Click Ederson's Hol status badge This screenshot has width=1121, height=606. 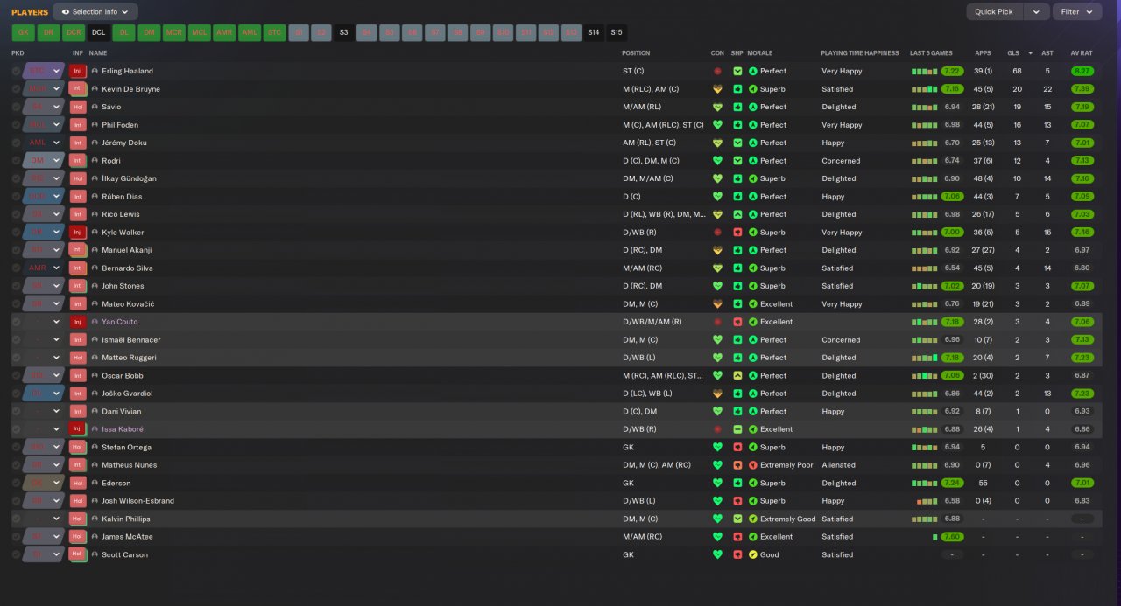78,483
